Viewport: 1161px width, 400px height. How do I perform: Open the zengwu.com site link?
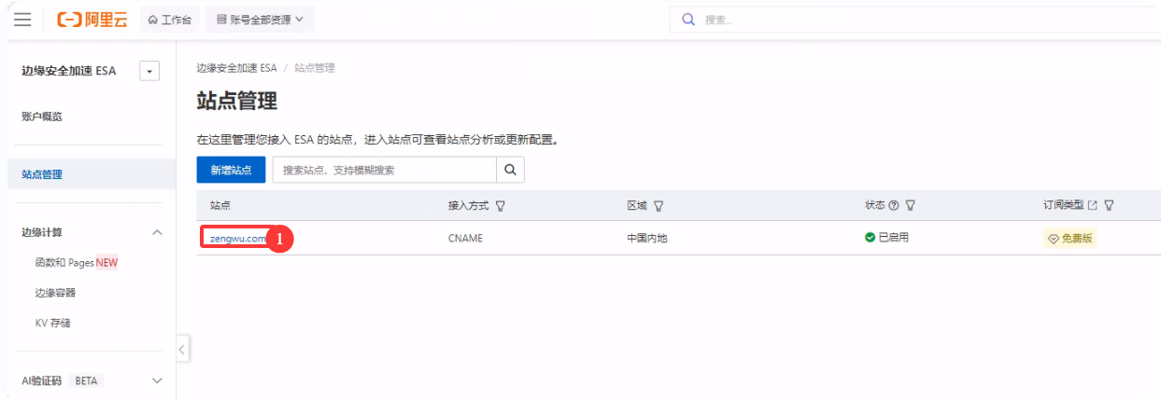(237, 239)
